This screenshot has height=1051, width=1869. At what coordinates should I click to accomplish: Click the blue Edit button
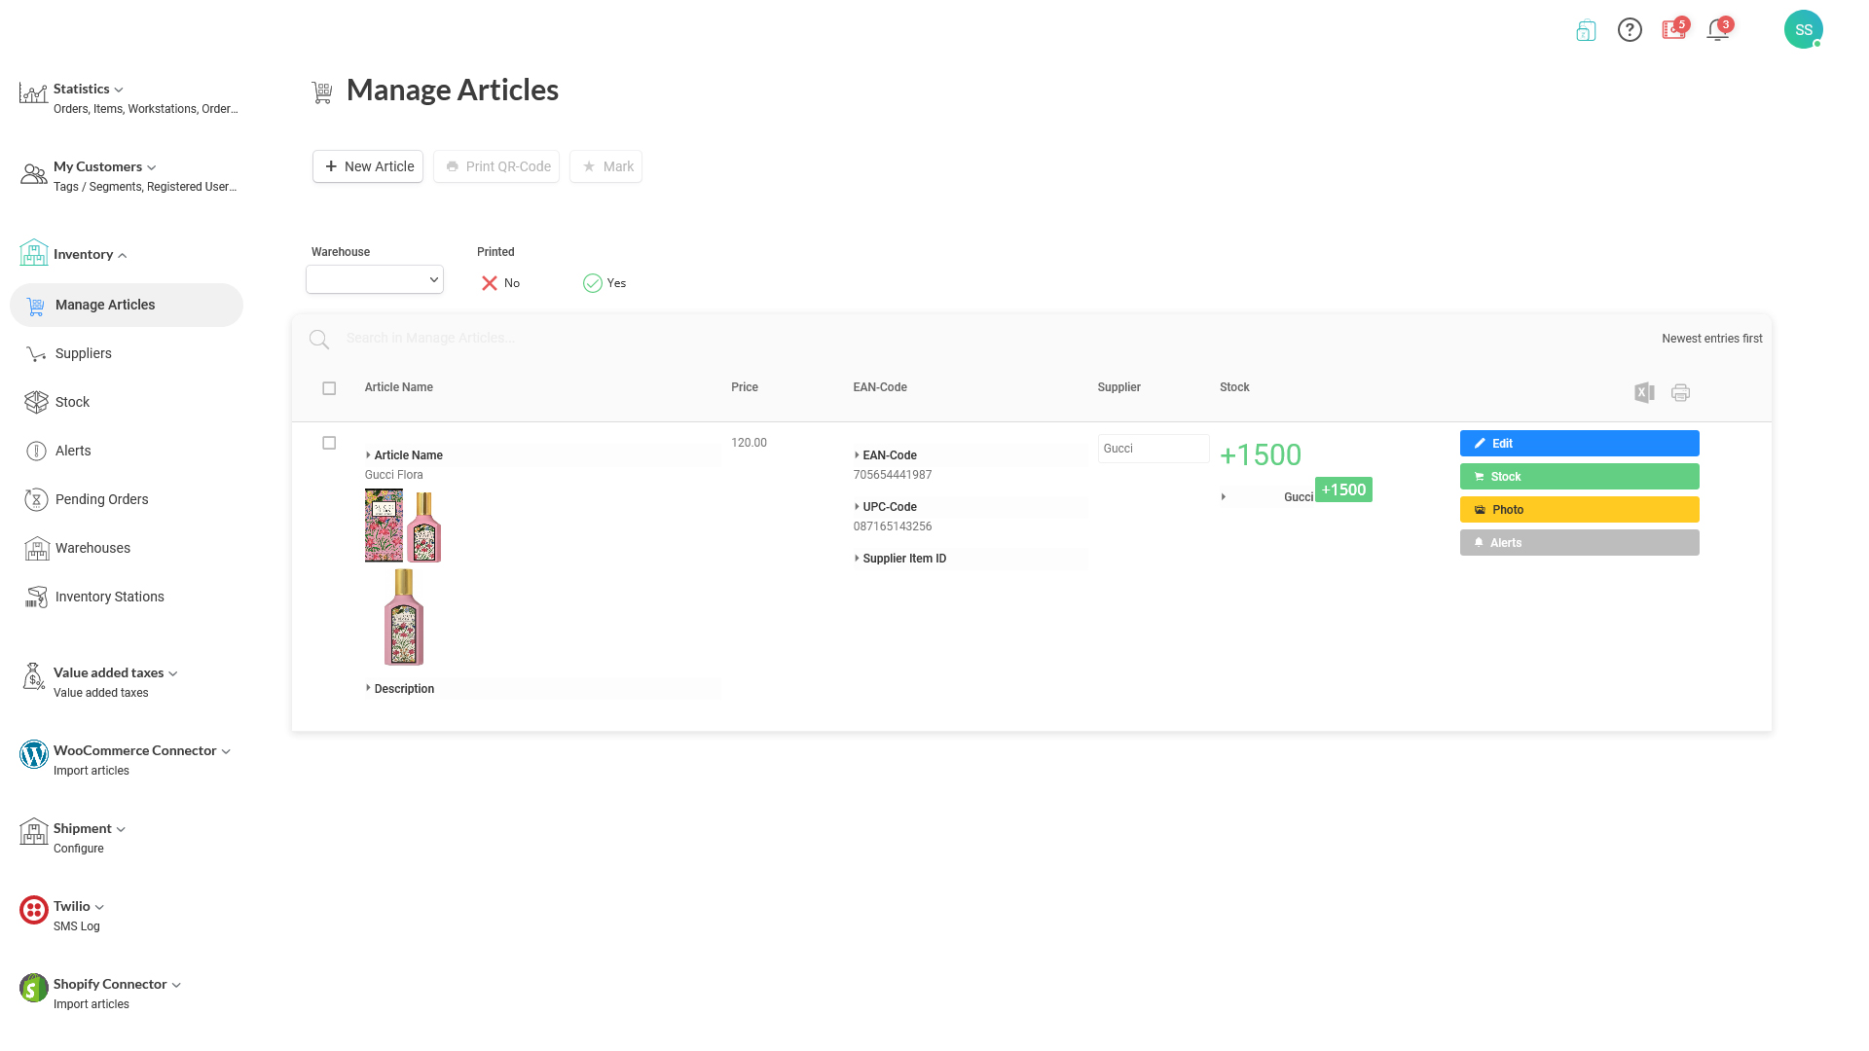[x=1579, y=444]
